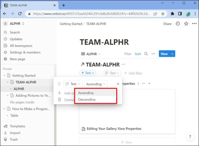Open the linked TEAM-ALPHR database heading
The height and width of the screenshot is (146, 199).
click(103, 65)
